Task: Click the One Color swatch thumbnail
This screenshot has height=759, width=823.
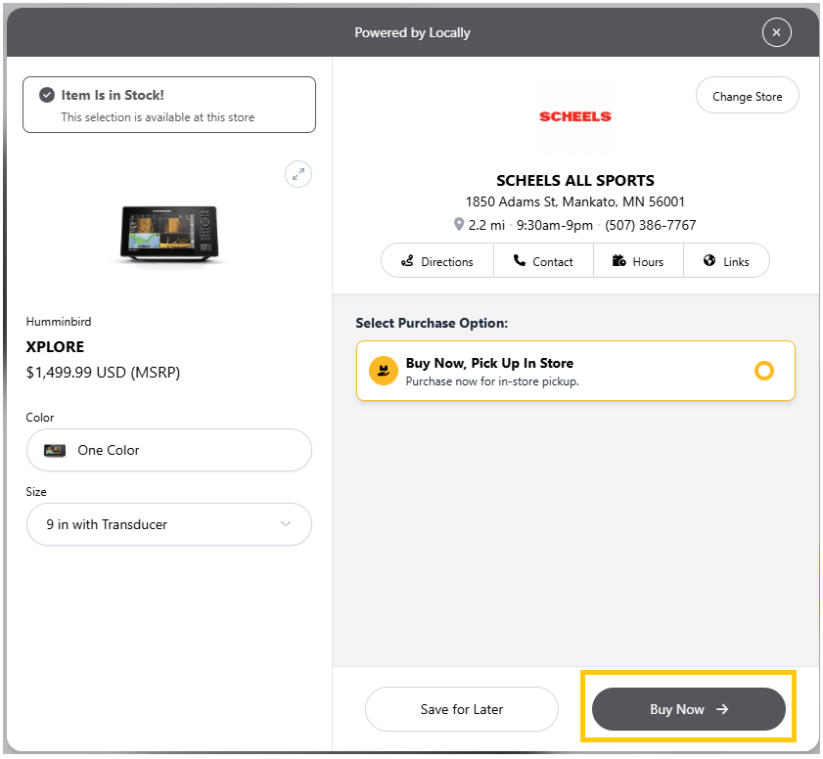Action: (55, 450)
